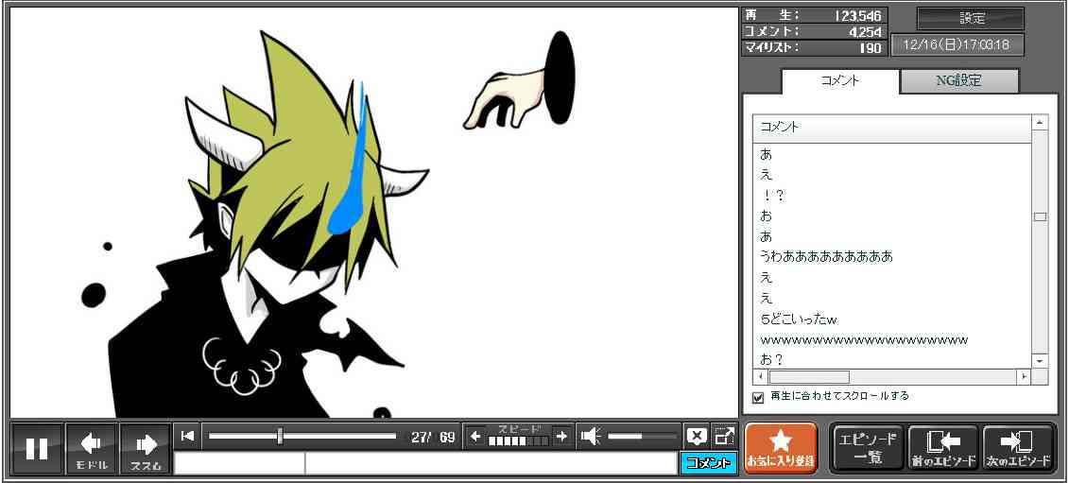Pause the video playback
Viewport: 1069px width, 483px height.
click(x=37, y=448)
